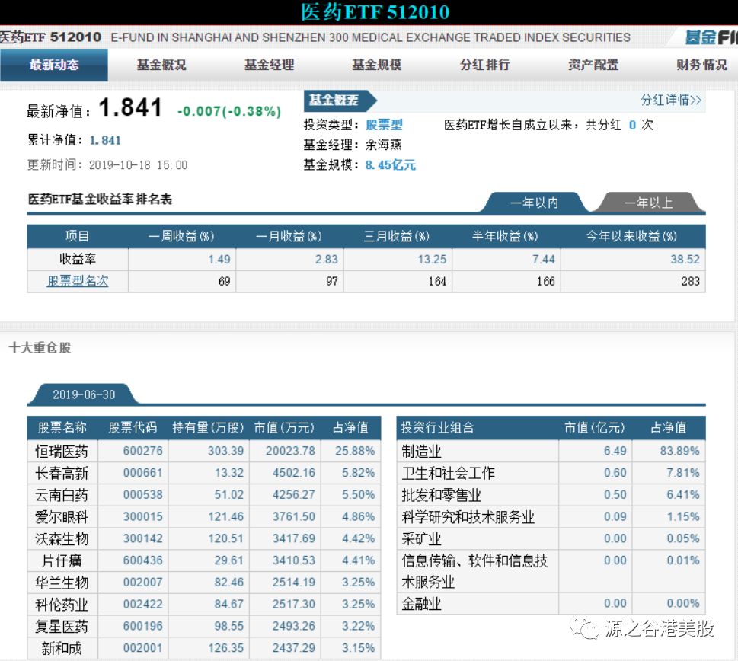Click the 云南白药 stock name
This screenshot has width=738, height=661.
pyautogui.click(x=62, y=495)
